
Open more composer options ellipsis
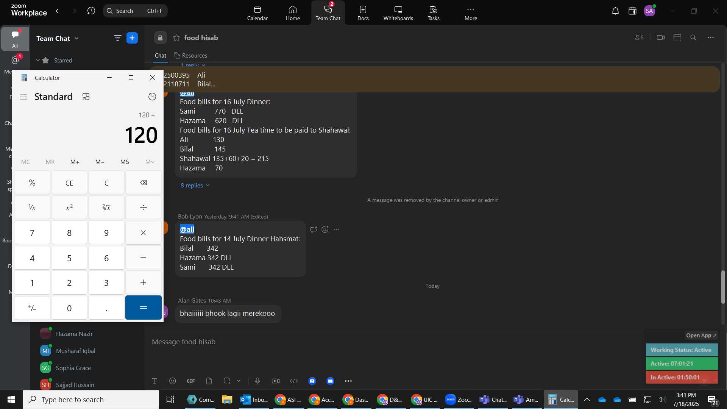348,381
